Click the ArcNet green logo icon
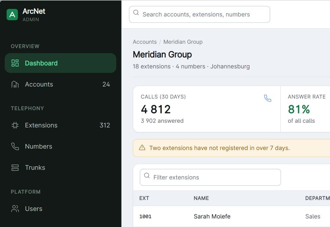The width and height of the screenshot is (330, 227). point(12,15)
